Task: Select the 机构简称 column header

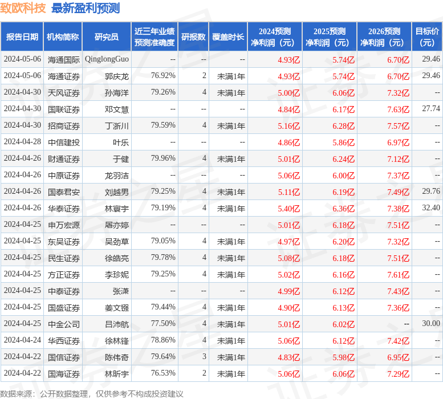Action: click(x=63, y=36)
